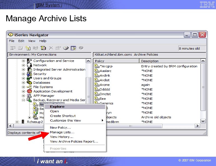Expand Configuration and Service node
The width and height of the screenshot is (216, 166).
click(x=23, y=61)
